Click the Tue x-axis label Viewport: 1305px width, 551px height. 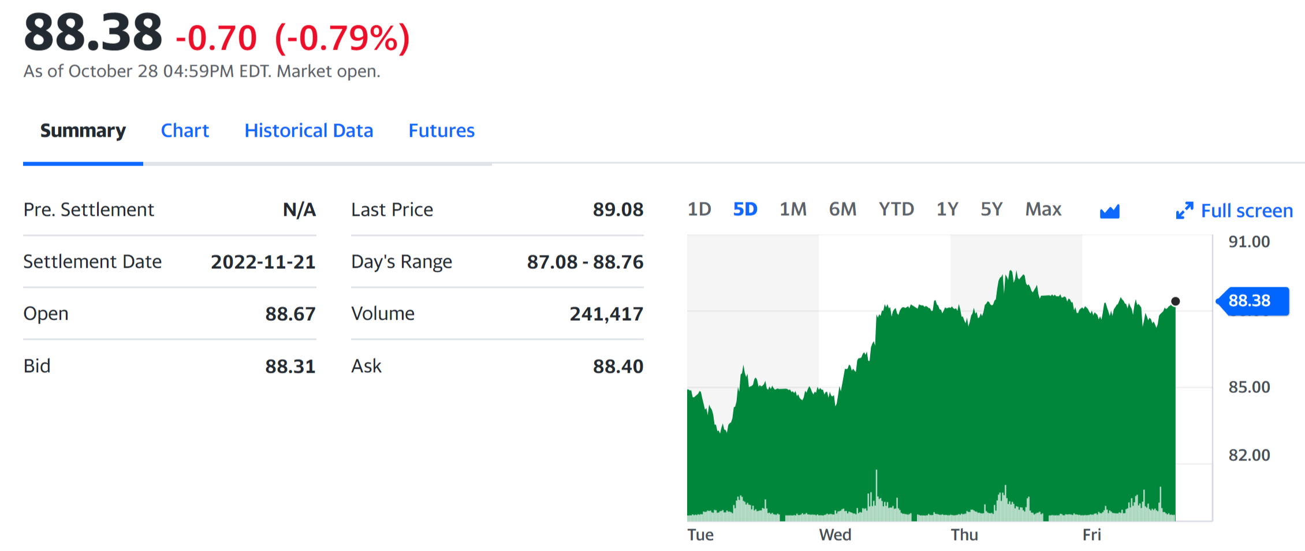(700, 535)
